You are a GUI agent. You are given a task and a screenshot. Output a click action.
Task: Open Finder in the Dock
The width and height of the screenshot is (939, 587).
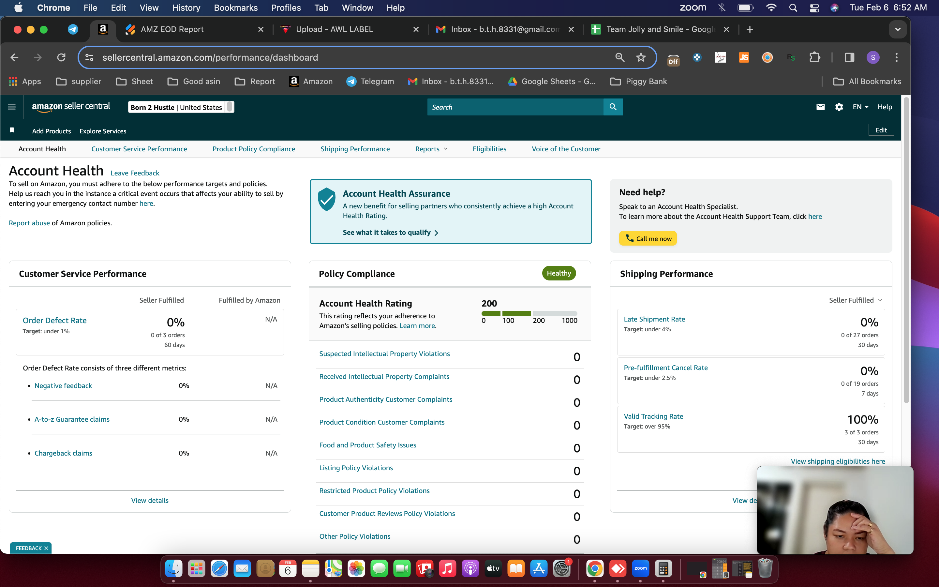tap(173, 569)
